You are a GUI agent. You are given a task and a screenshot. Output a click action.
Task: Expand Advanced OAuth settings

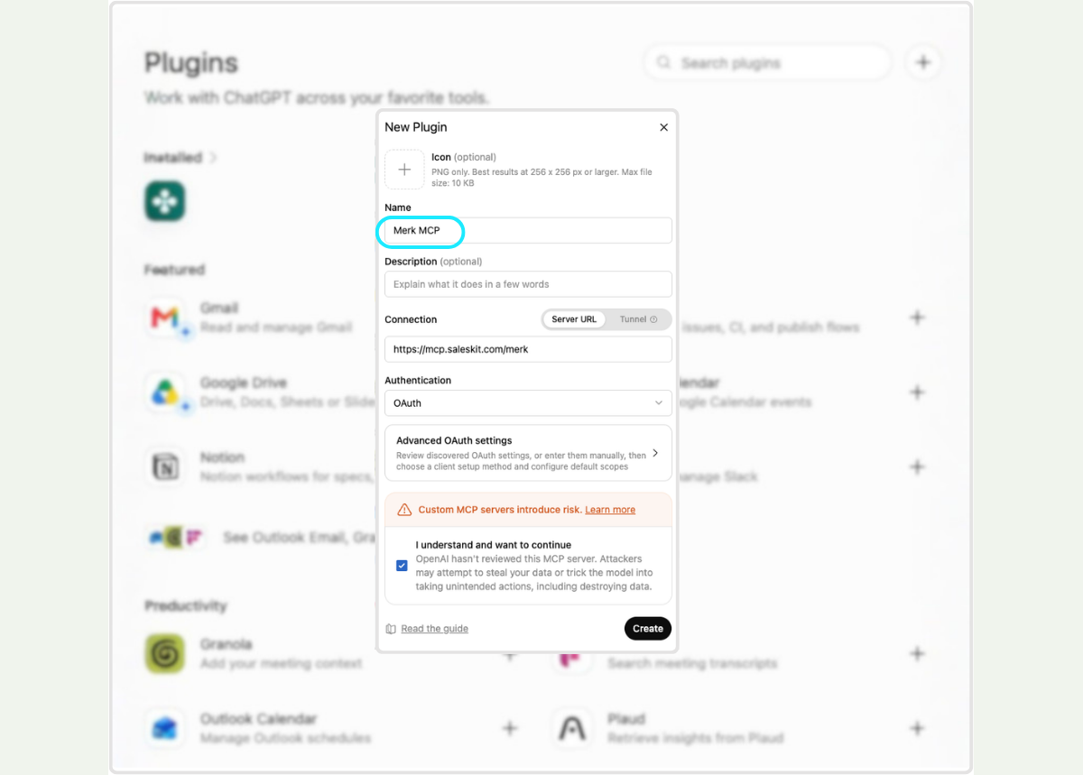click(x=528, y=453)
